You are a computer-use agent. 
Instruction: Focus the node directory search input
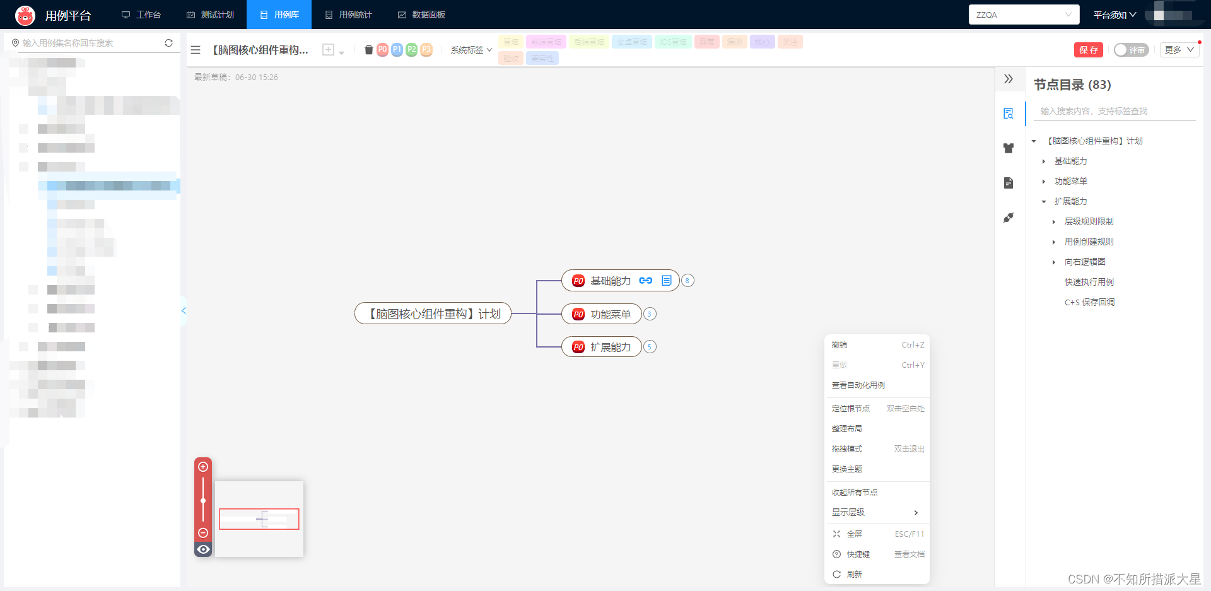pos(1114,111)
